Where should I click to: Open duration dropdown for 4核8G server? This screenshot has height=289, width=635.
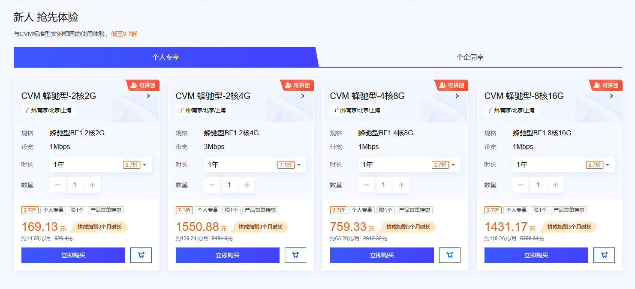(409, 164)
